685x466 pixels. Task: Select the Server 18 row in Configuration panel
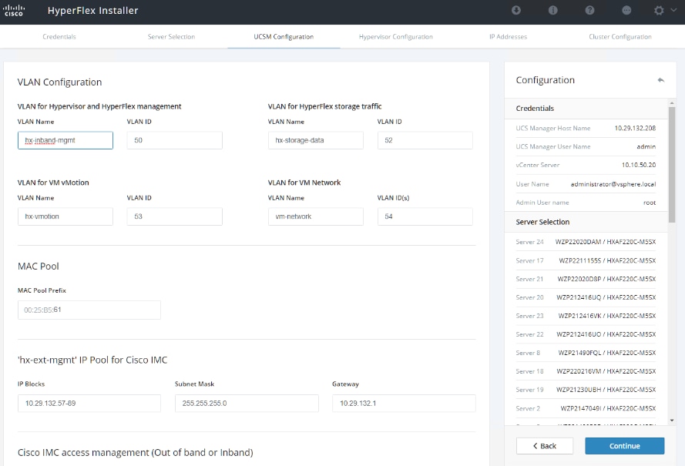pyautogui.click(x=586, y=371)
